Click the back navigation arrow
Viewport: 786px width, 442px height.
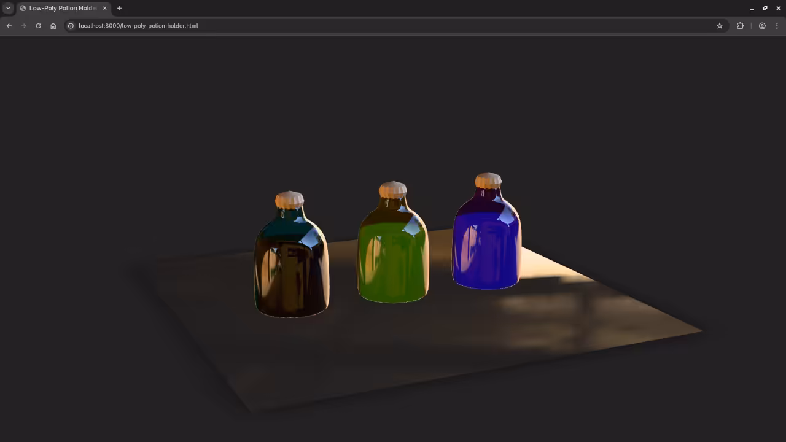[9, 26]
